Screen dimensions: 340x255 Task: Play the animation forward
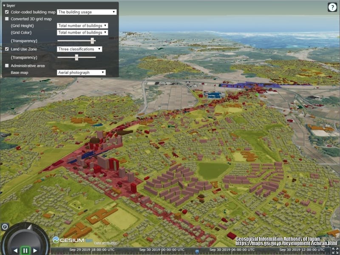coord(35,251)
